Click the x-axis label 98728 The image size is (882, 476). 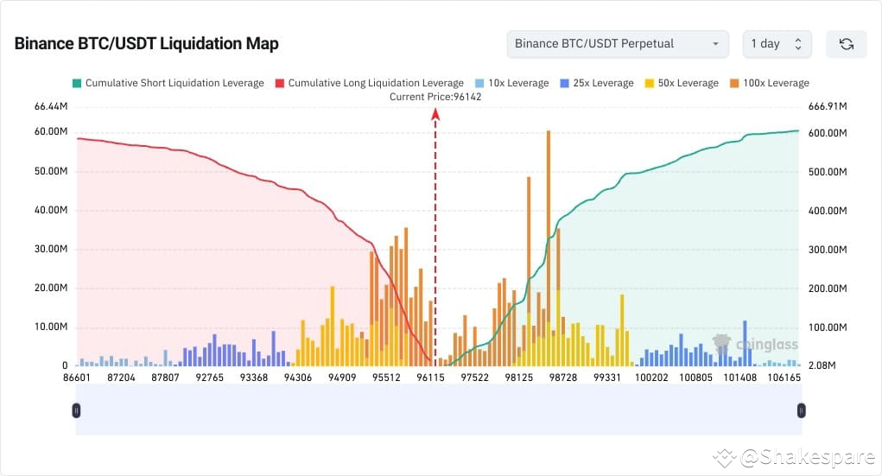(x=563, y=378)
